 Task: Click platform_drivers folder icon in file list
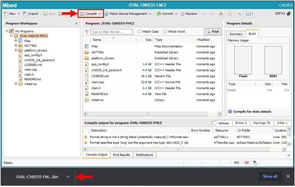point(86,58)
